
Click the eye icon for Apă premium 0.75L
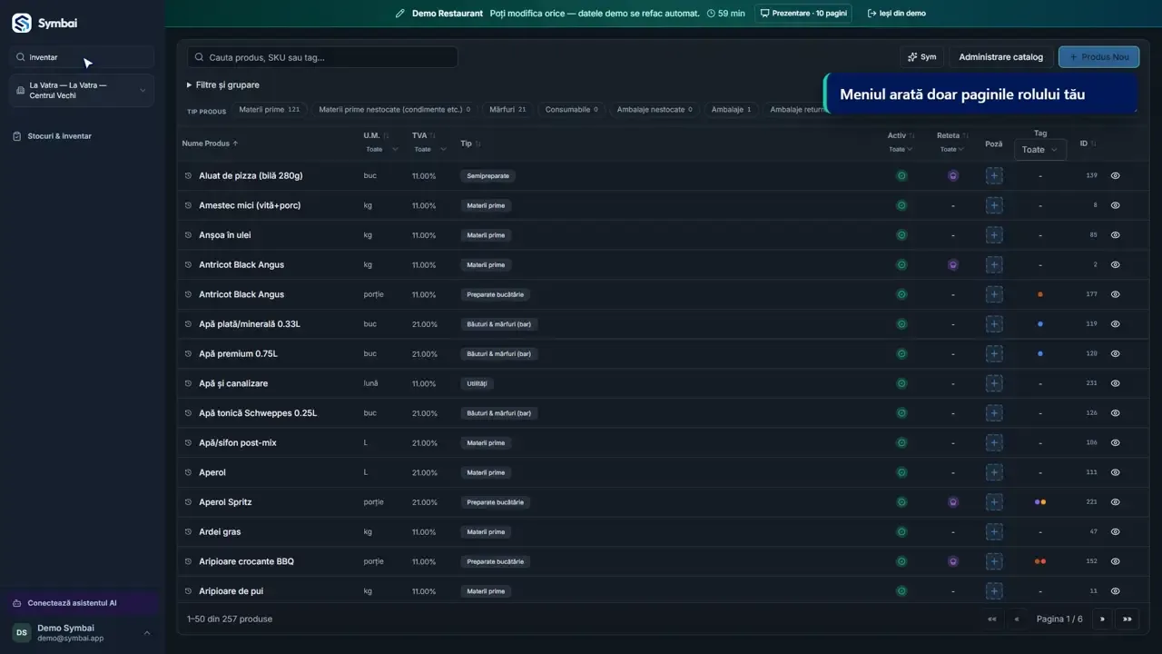click(1116, 353)
